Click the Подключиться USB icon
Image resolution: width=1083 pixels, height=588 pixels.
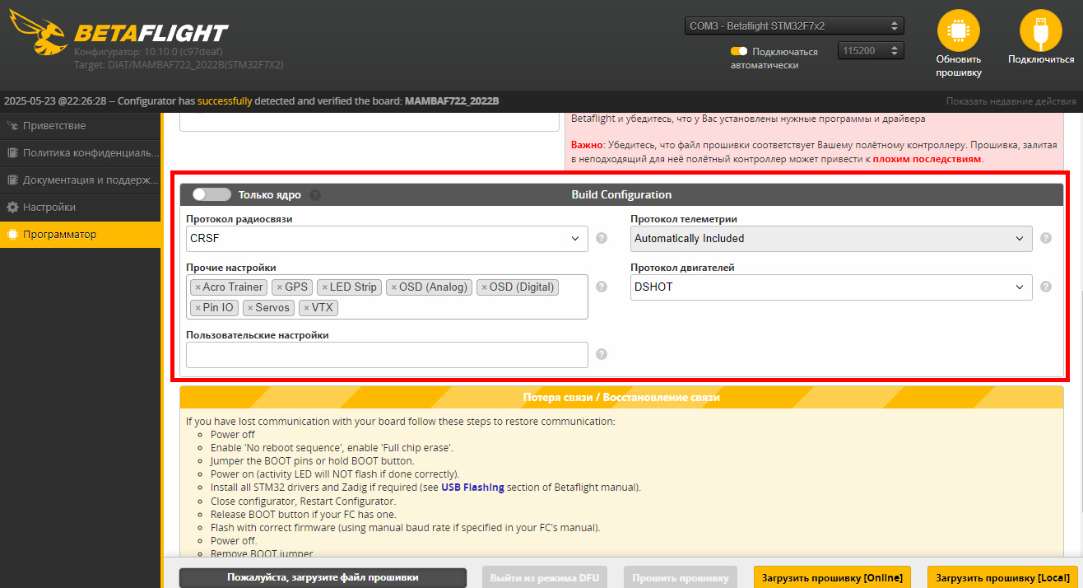(1041, 31)
